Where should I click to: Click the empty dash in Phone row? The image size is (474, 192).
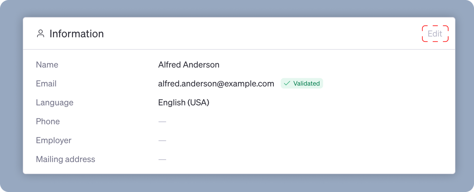tap(162, 121)
